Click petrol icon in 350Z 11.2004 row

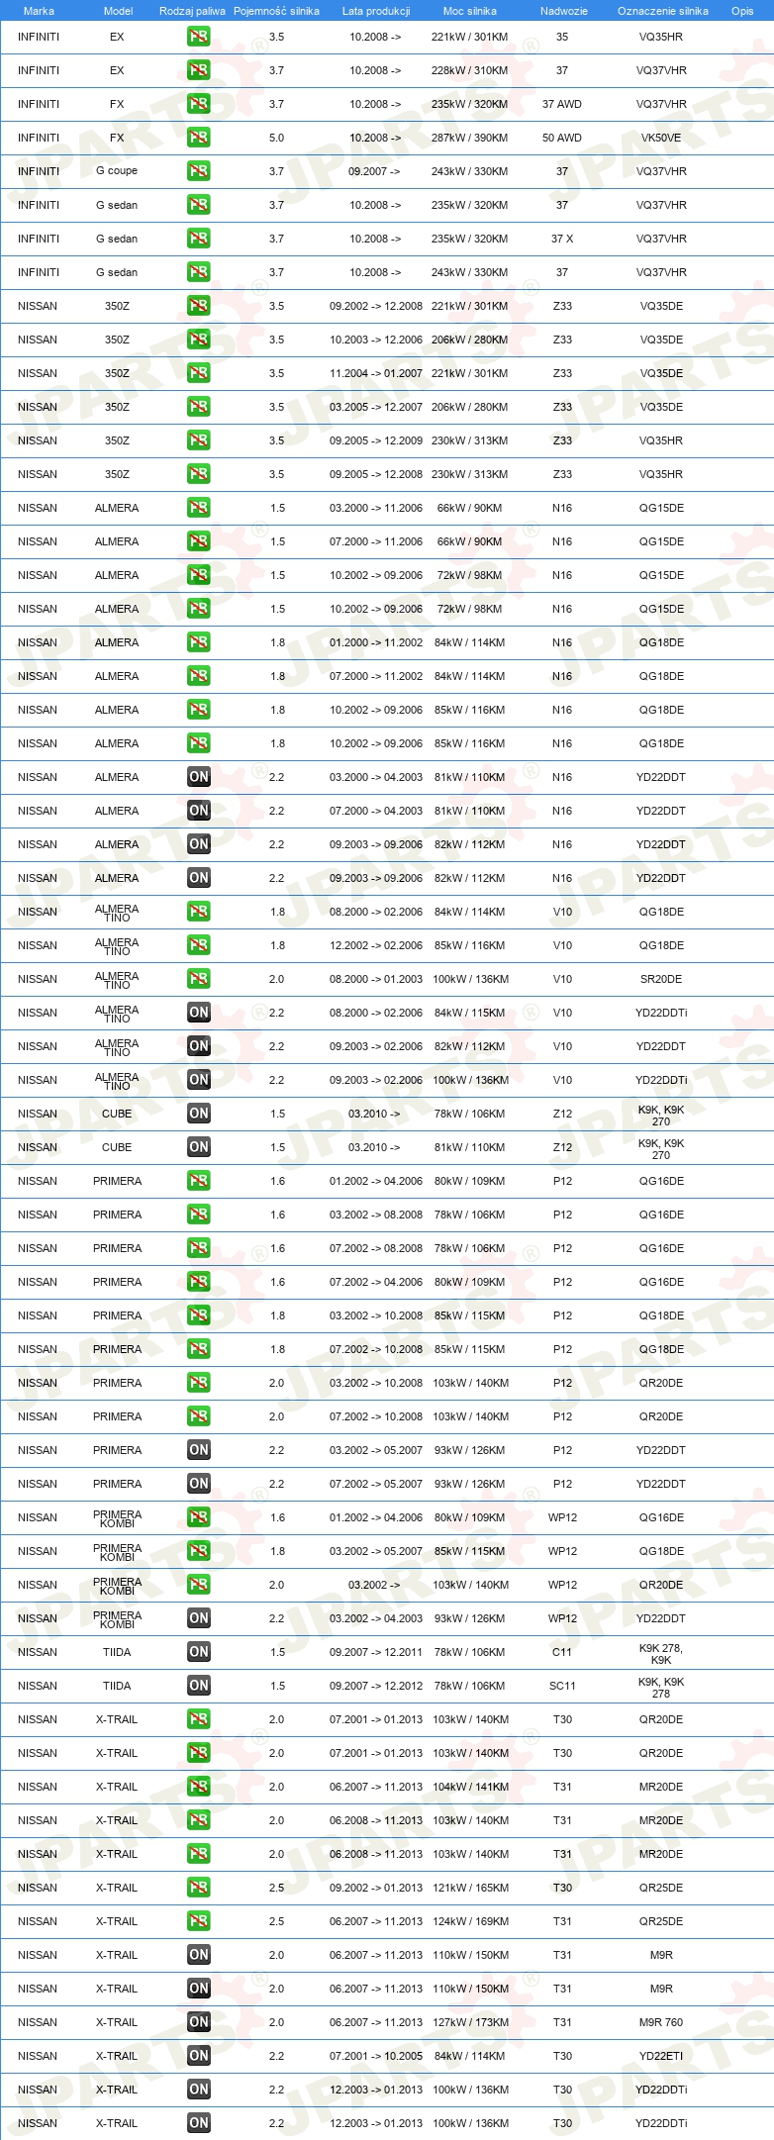click(199, 373)
